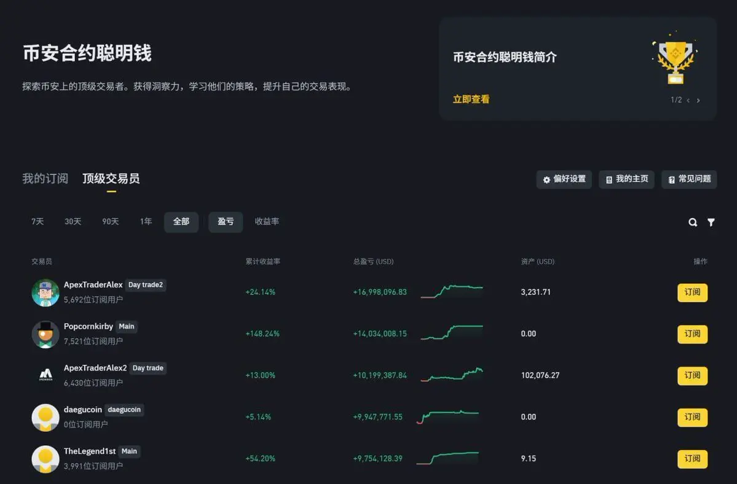Screen dimensions: 737x484
Task: Go to previous intro card arrow
Action: pos(688,100)
